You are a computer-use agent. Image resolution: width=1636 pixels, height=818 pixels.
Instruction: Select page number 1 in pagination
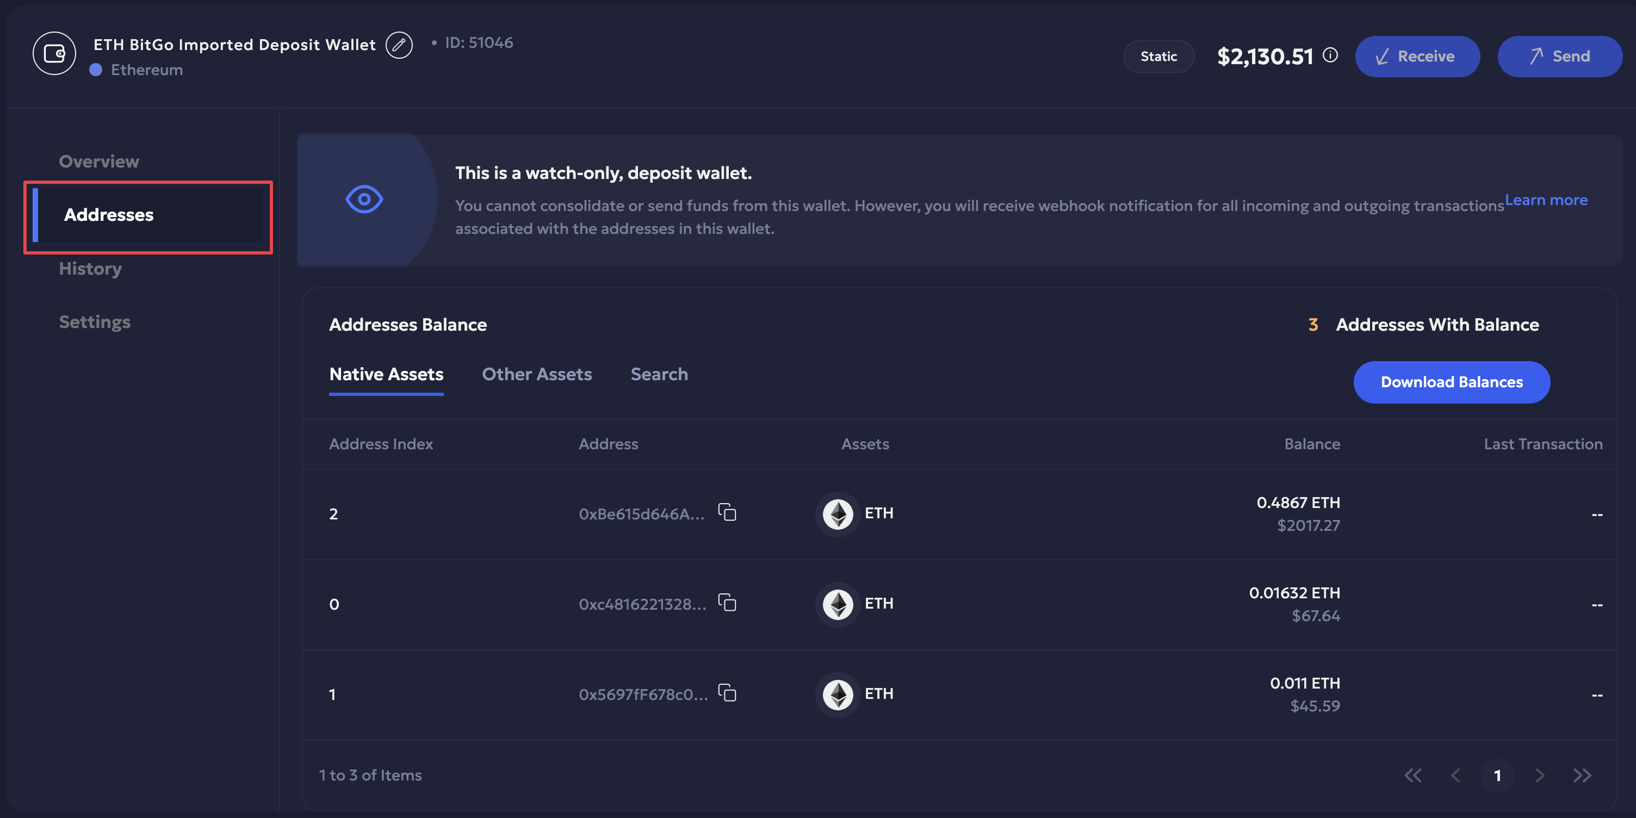pyautogui.click(x=1497, y=775)
